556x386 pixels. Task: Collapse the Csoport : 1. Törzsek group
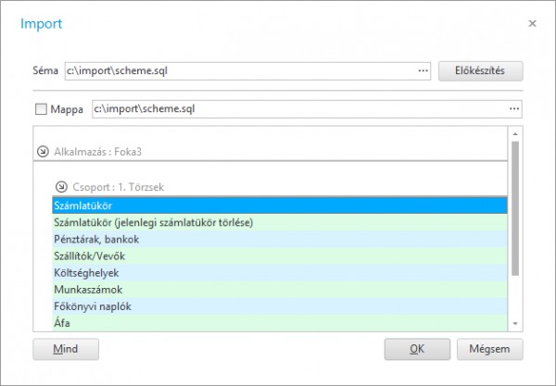point(61,187)
